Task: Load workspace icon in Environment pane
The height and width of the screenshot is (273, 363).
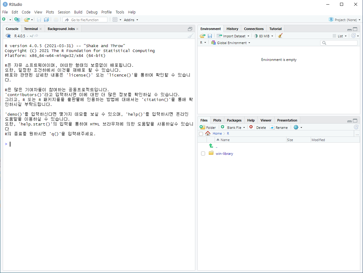Action: [x=203, y=36]
